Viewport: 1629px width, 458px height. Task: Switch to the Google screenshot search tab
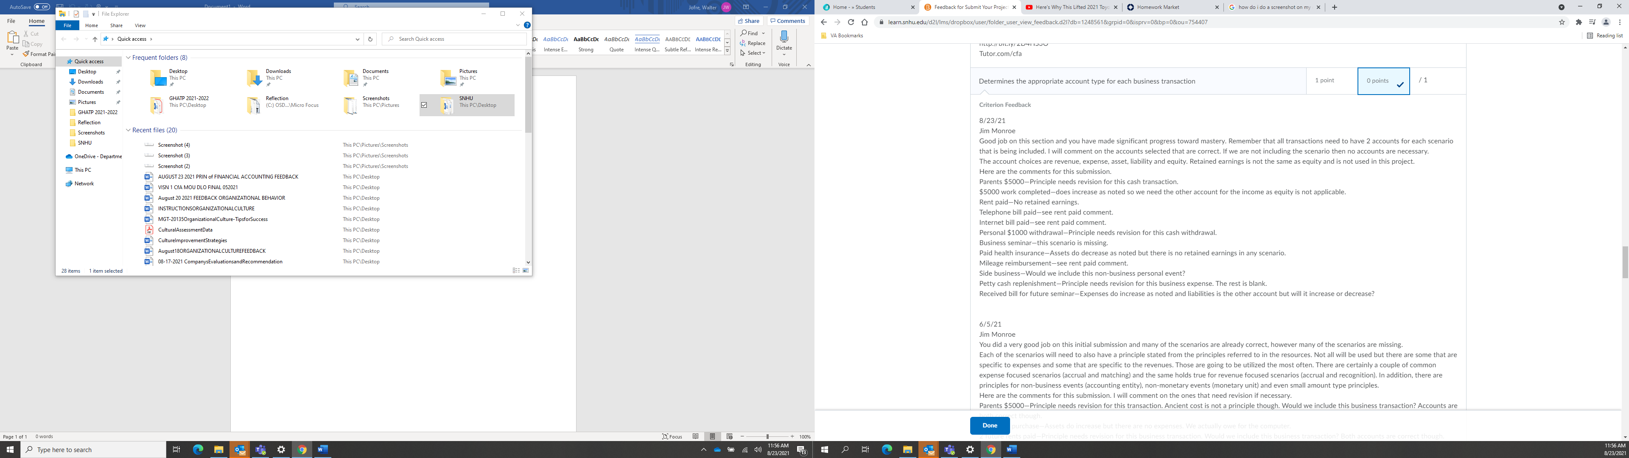(x=1274, y=8)
